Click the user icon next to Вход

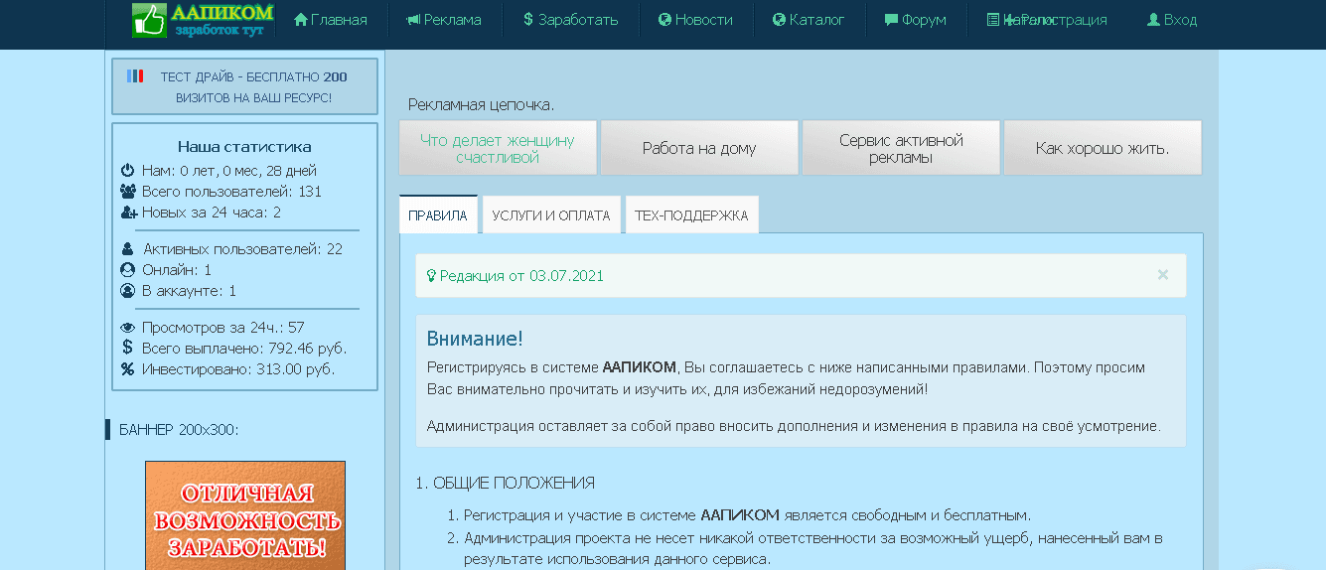[1153, 20]
